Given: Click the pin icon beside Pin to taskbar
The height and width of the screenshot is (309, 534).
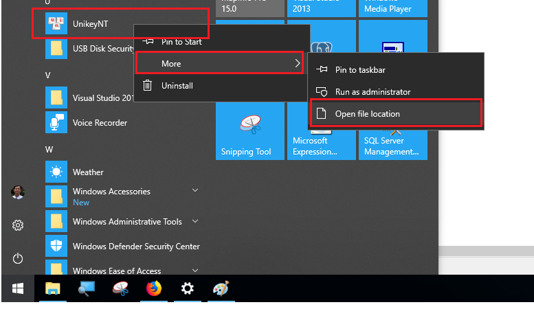Looking at the screenshot, I should coord(322,69).
